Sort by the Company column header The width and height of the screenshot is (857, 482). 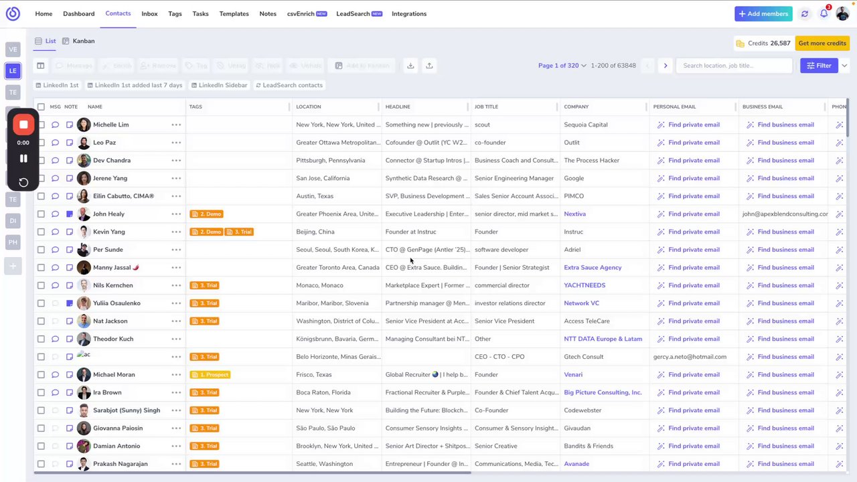point(576,106)
